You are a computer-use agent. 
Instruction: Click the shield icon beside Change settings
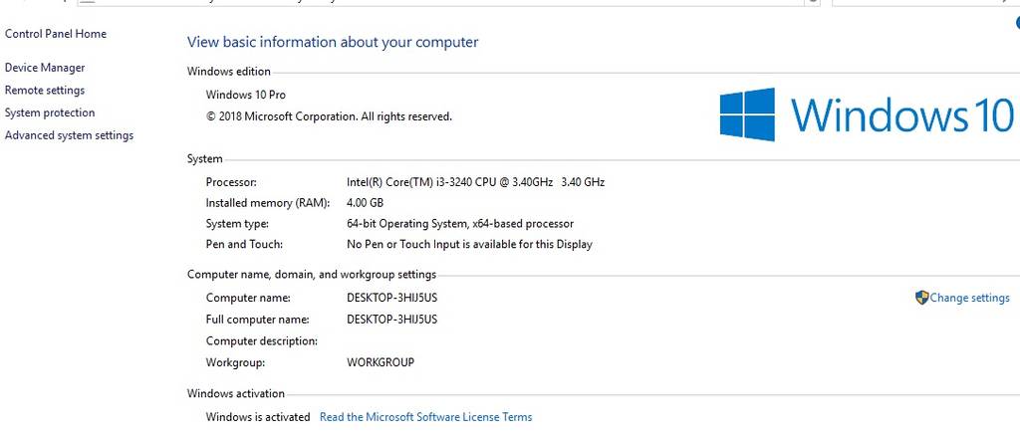(x=921, y=298)
